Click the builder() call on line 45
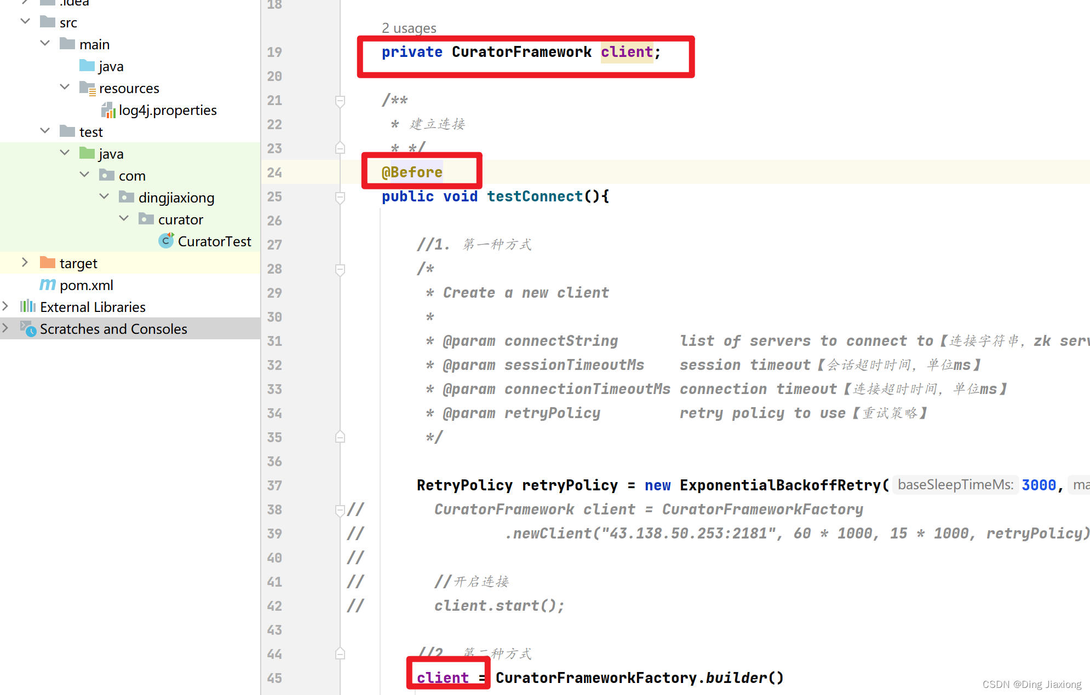The height and width of the screenshot is (695, 1090). coord(744,678)
